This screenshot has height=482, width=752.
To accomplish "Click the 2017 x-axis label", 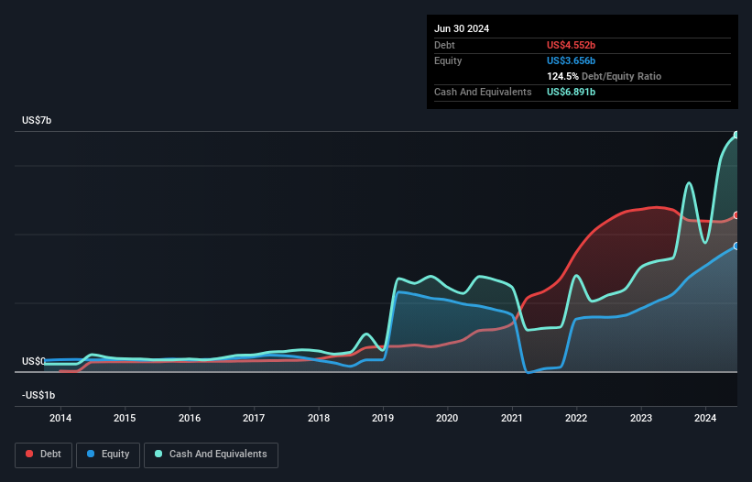I will [254, 418].
